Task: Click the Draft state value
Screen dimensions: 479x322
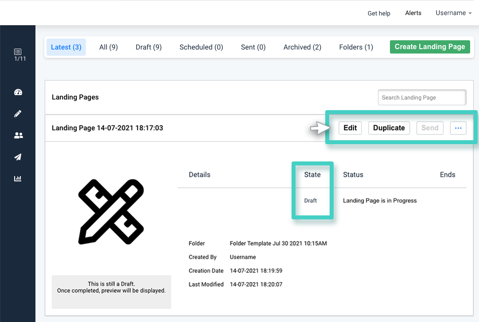Action: tap(310, 201)
